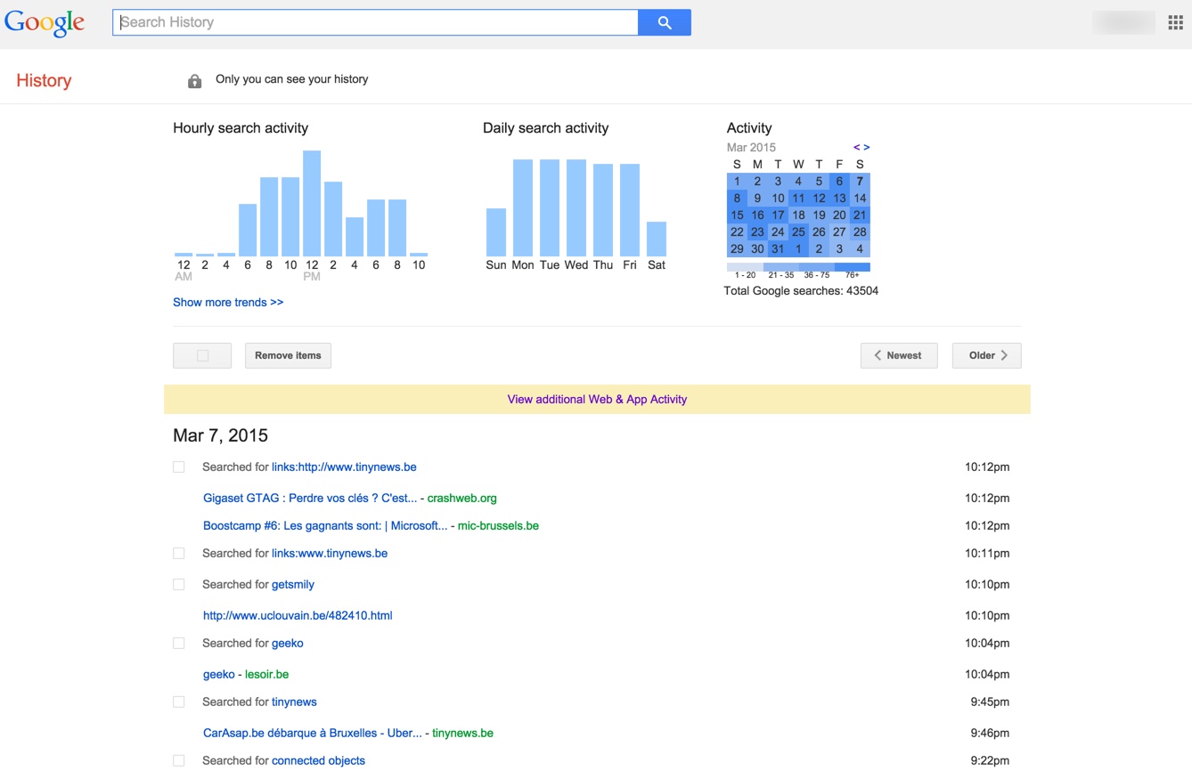Click the 12 PM bar in hourly chart

pos(312,204)
